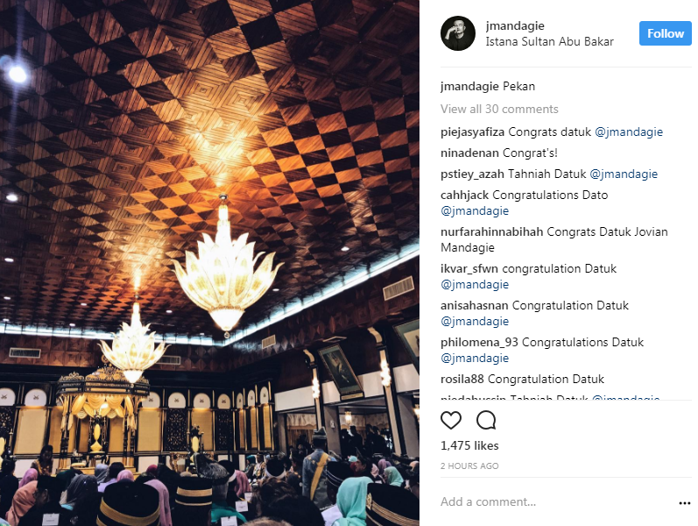Open the palace ceiling photo

[209, 263]
